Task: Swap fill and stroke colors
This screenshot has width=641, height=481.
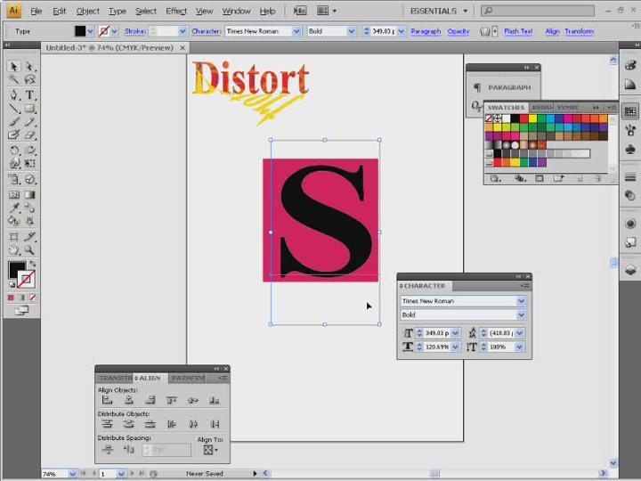Action: click(x=33, y=265)
